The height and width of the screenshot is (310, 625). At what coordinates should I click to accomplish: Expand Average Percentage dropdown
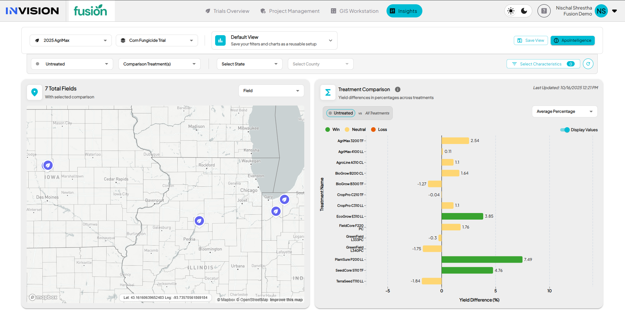[x=564, y=111]
